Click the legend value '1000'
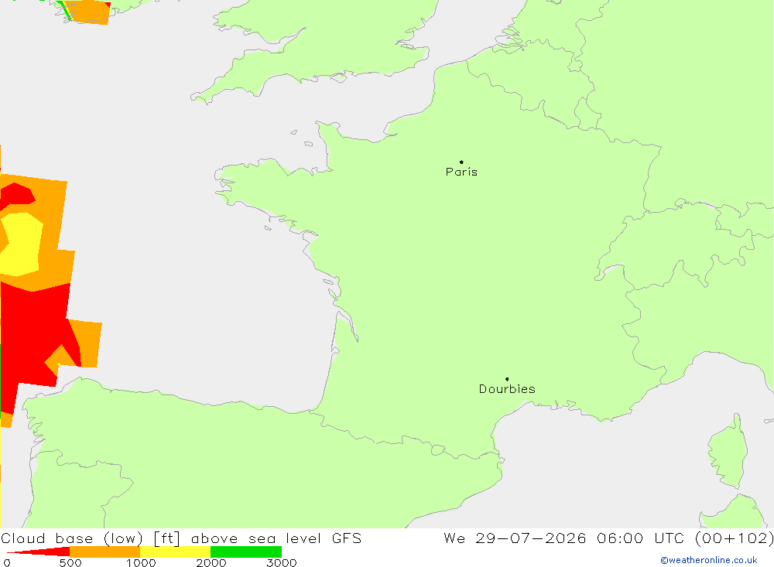774x567 pixels. coord(141,562)
